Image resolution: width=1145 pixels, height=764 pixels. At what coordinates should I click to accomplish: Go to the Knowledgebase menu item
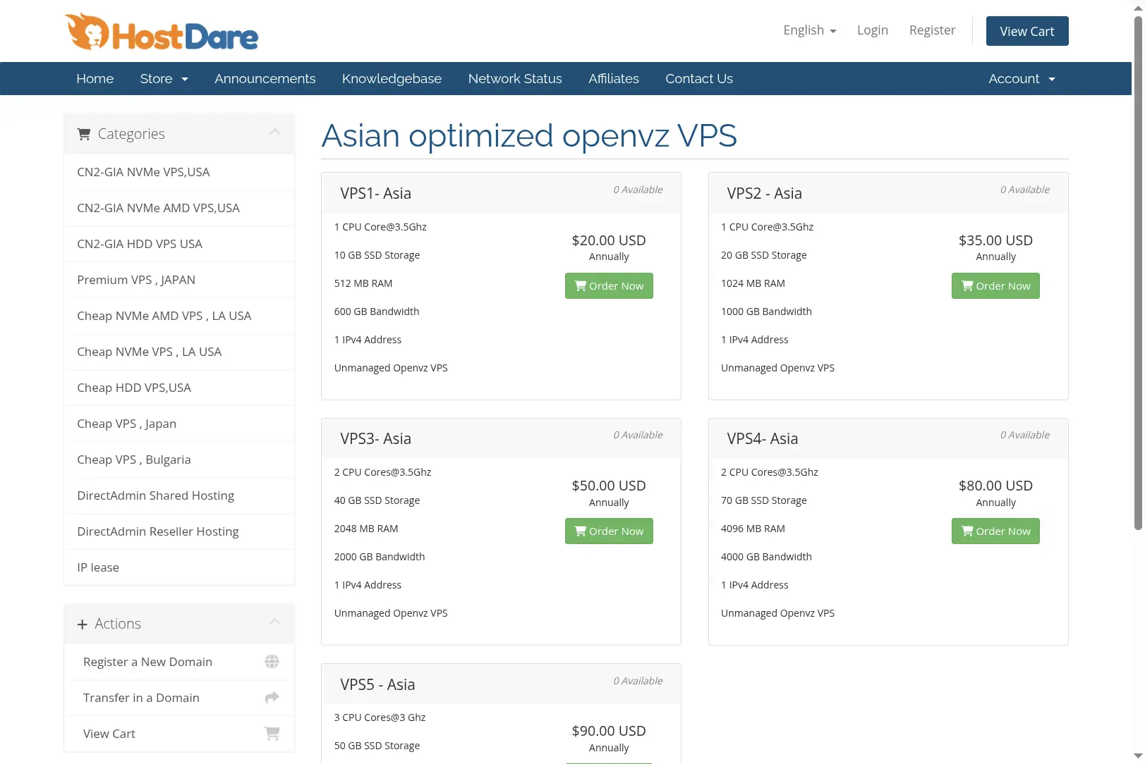coord(392,79)
